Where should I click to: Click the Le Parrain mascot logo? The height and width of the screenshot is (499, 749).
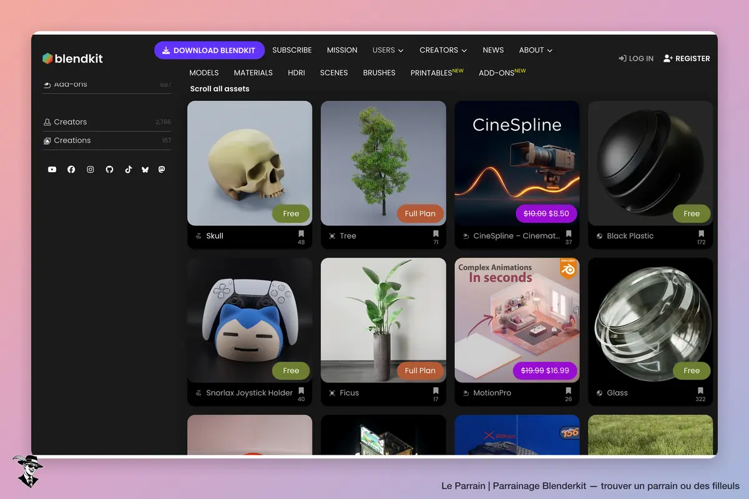pos(27,472)
